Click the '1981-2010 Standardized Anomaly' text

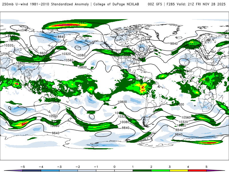(60, 4)
